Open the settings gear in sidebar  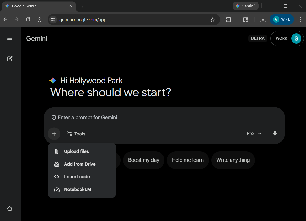point(10,209)
